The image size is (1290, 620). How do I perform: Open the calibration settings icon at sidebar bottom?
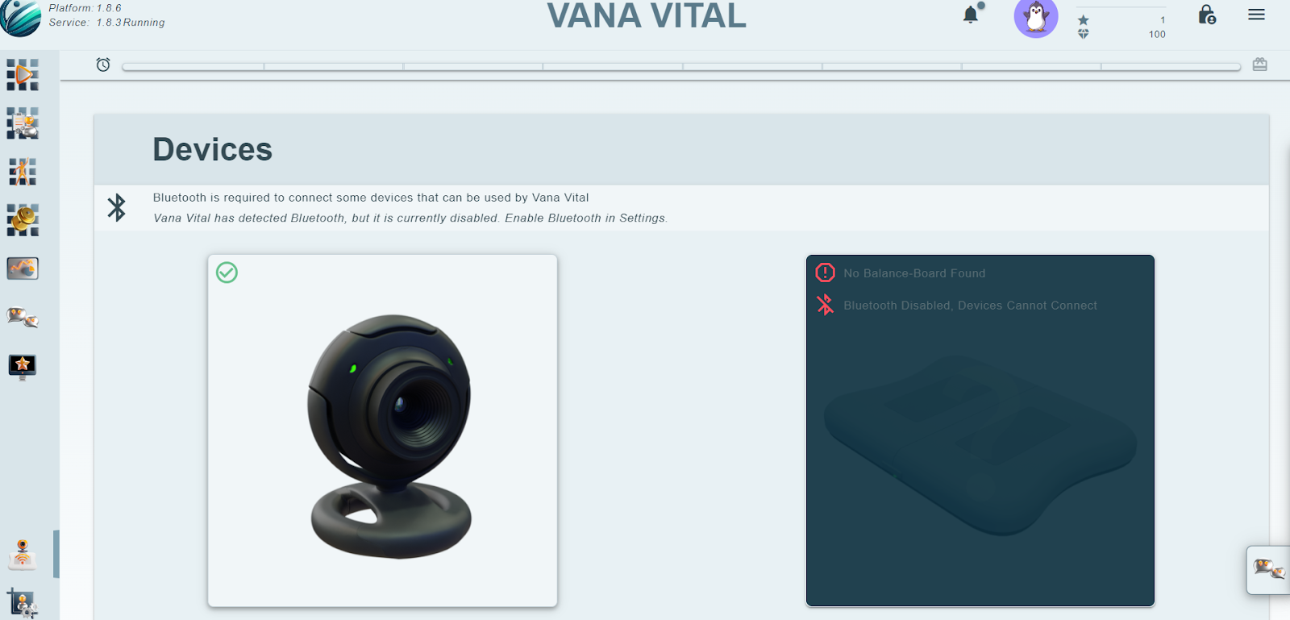[23, 603]
